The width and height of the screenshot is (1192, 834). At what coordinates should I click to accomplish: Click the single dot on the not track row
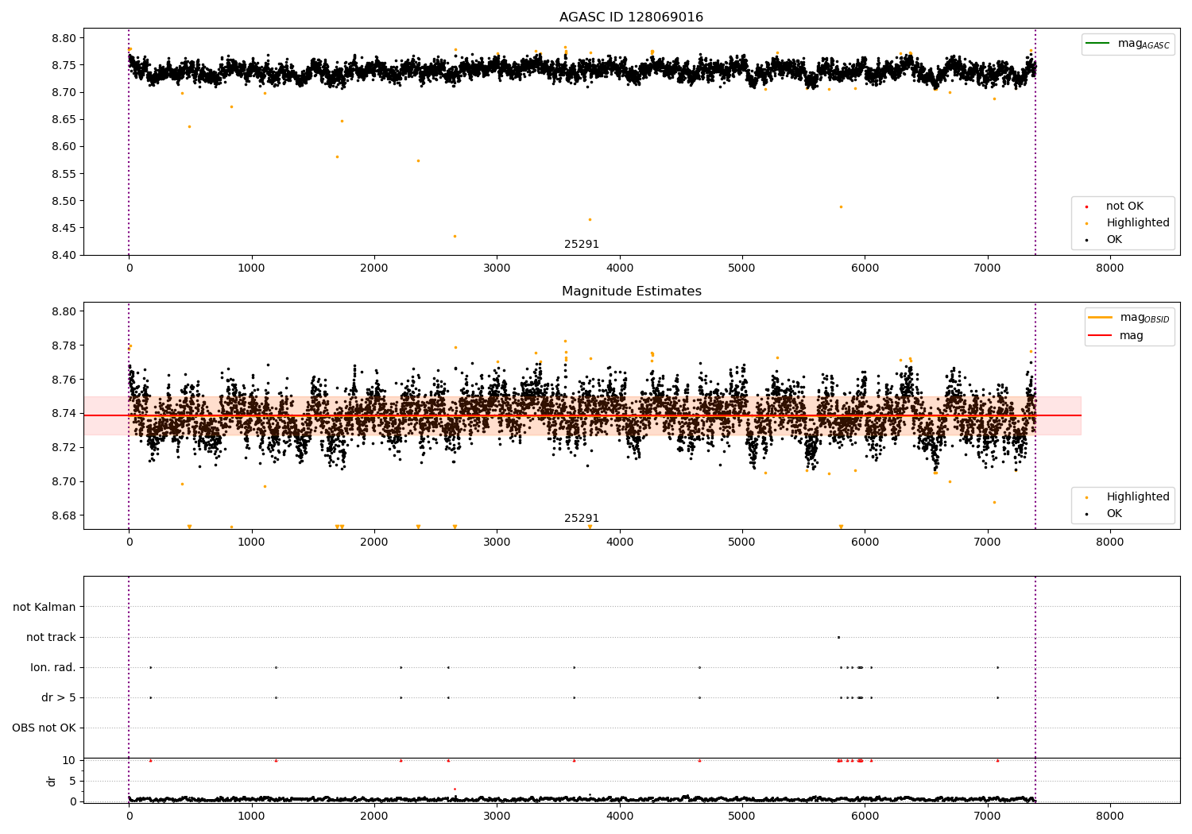point(838,637)
